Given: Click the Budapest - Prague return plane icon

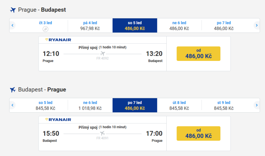Looking at the screenshot, I should pyautogui.click(x=13, y=90).
